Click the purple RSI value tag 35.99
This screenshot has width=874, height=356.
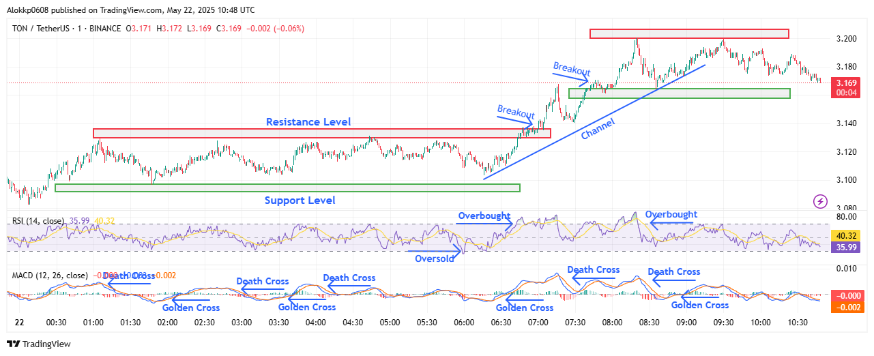[846, 248]
